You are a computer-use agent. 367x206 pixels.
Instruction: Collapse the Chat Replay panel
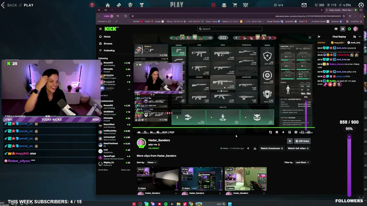tap(319, 37)
